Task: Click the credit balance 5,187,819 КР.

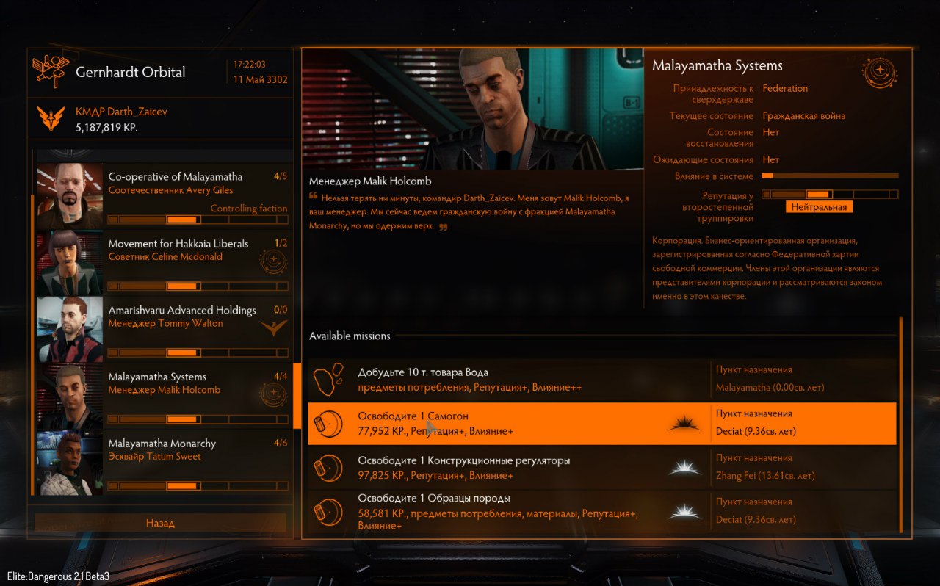Action: tap(106, 127)
